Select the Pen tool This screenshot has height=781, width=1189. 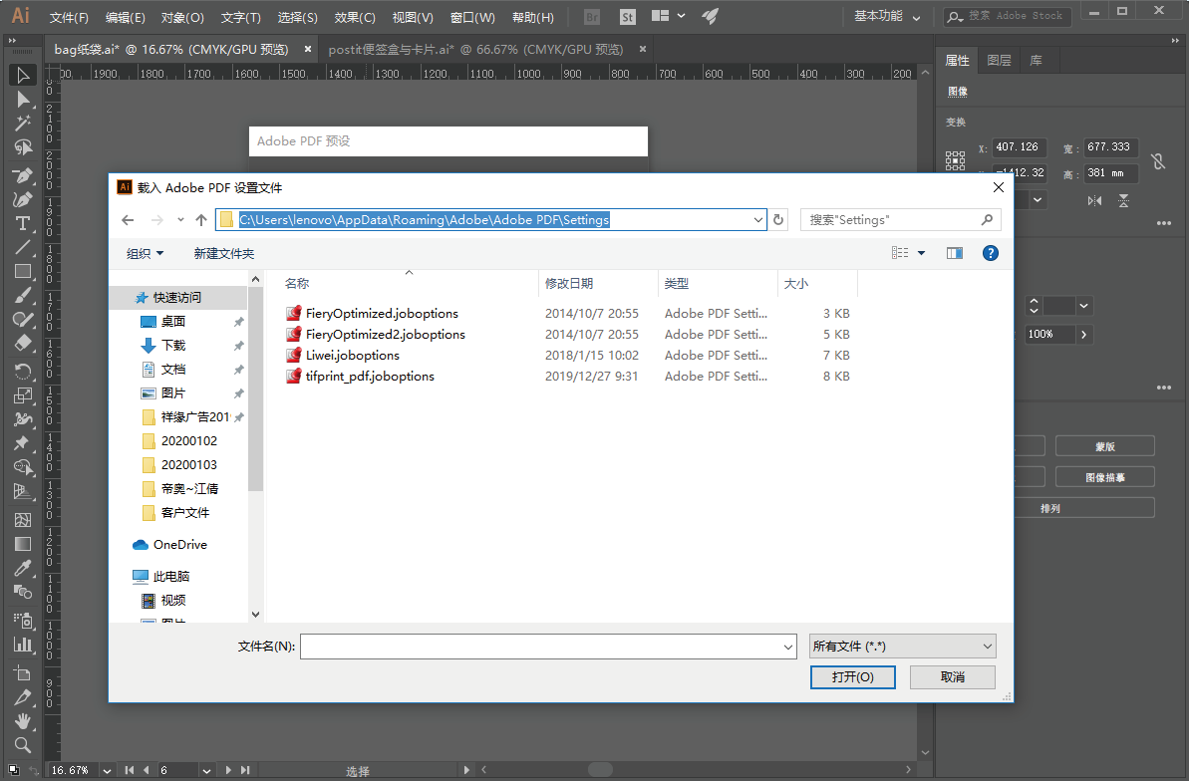23,175
